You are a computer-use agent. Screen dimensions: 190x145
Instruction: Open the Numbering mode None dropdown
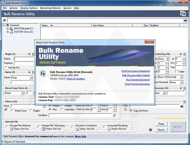pyautogui.click(x=163, y=59)
